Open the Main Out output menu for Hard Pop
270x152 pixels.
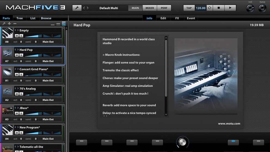click(x=48, y=61)
